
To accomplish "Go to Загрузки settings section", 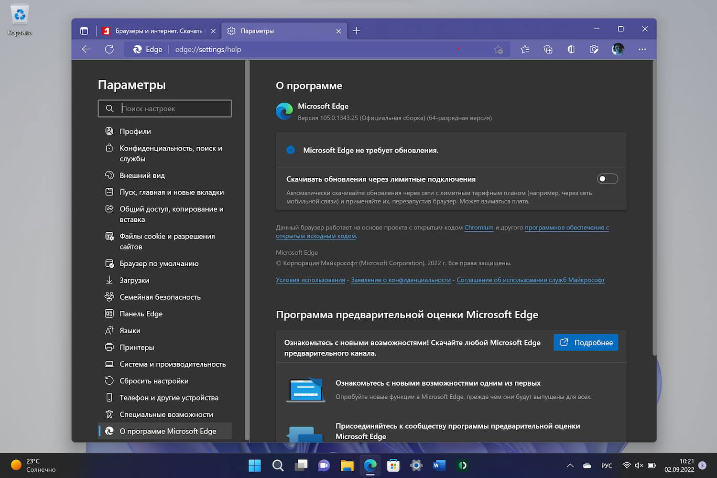I will (x=165, y=280).
